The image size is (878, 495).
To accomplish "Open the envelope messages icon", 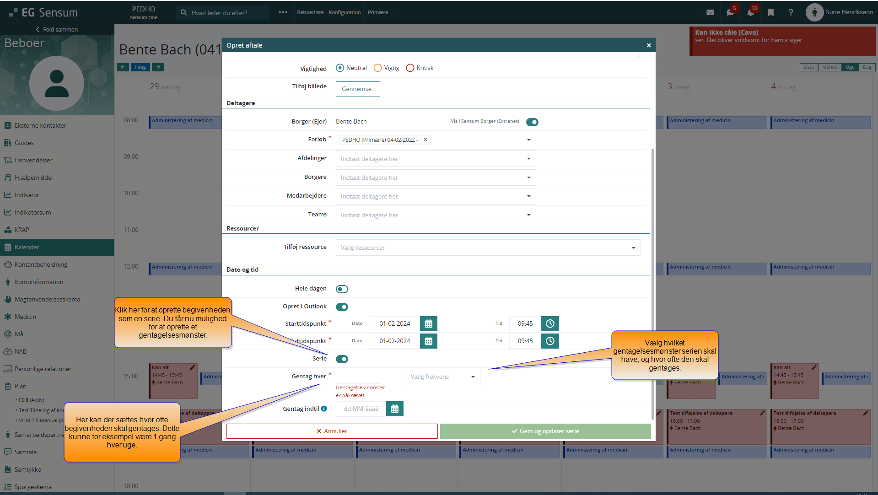I will coord(710,13).
